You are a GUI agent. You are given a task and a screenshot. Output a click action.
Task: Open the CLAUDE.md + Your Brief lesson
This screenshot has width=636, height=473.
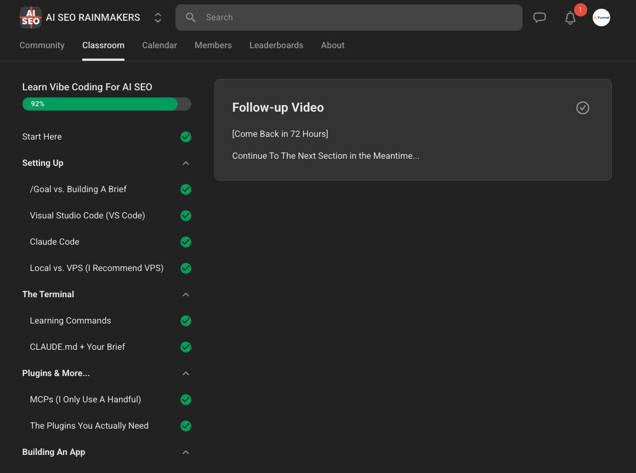[77, 347]
